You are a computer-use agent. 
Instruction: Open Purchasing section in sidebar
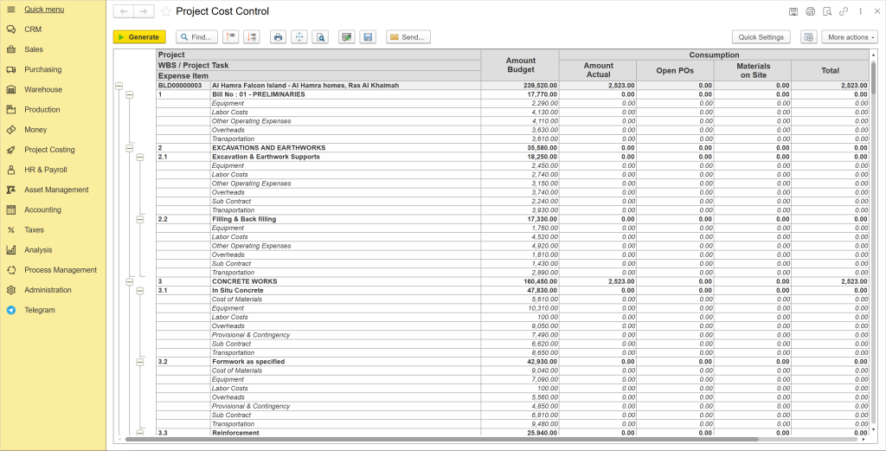point(53,69)
